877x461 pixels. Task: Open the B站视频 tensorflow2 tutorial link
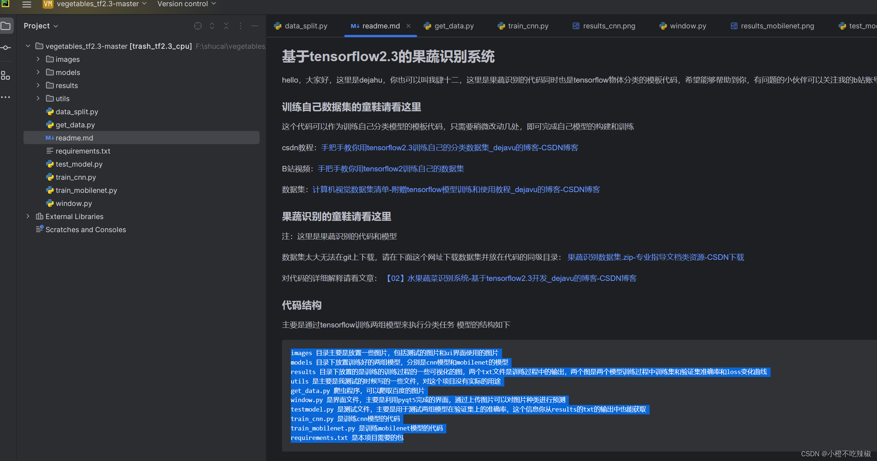pos(391,169)
